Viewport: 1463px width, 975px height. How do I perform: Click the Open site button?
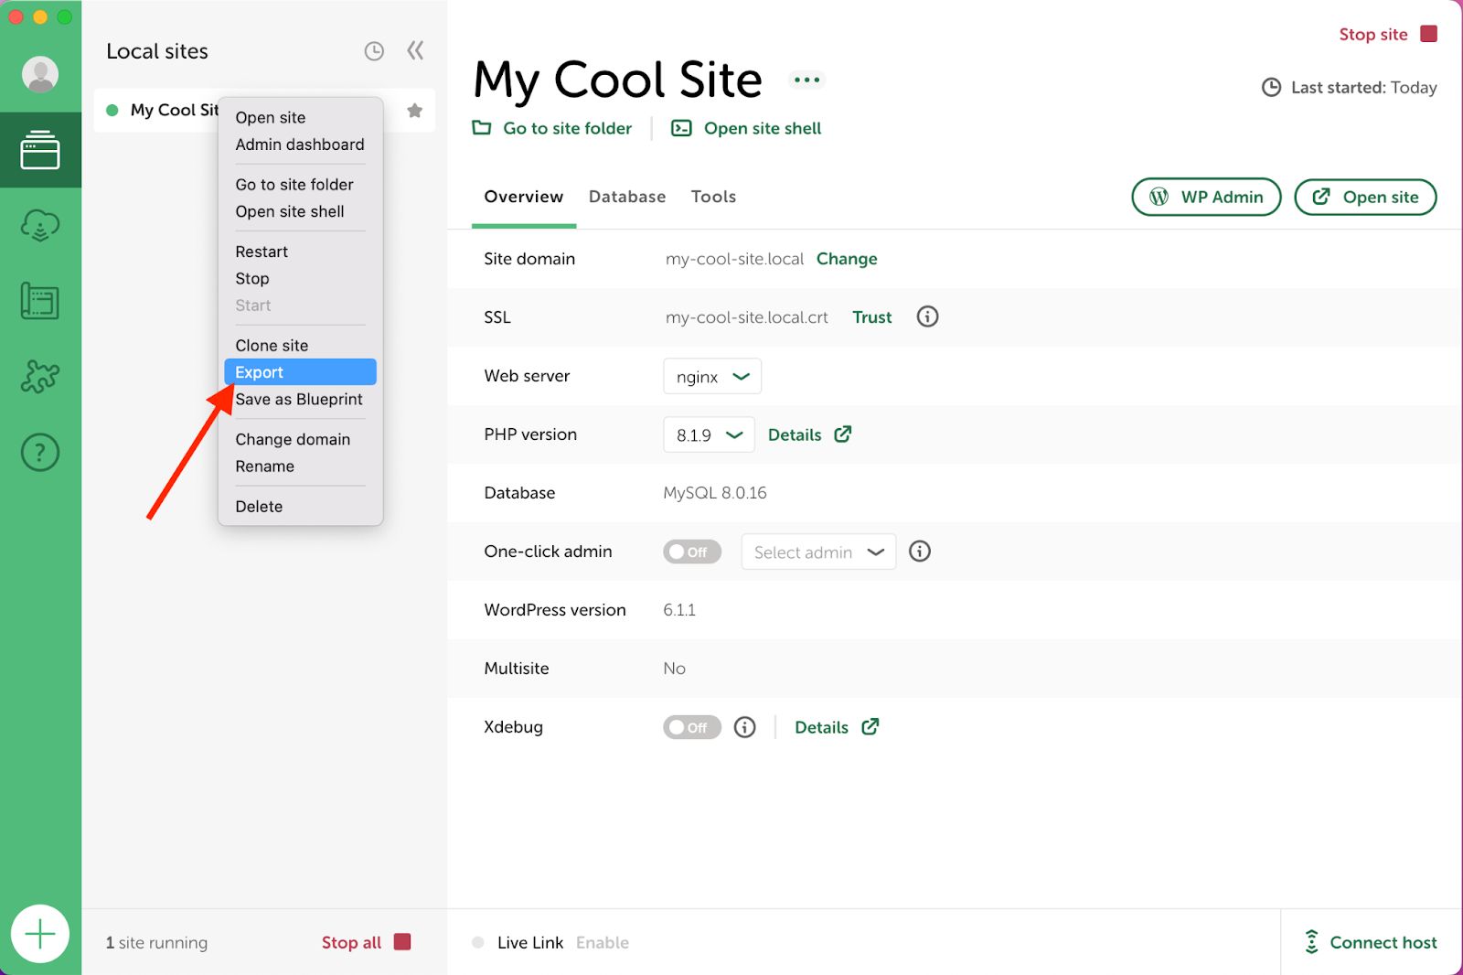point(1365,197)
